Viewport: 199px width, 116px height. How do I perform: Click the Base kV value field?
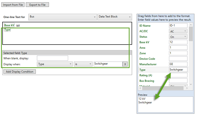tap(178, 42)
